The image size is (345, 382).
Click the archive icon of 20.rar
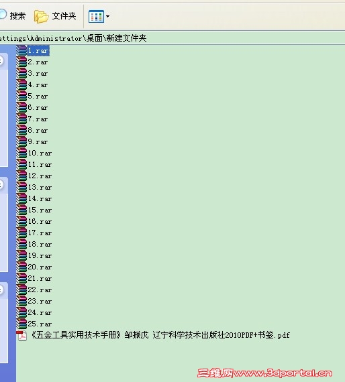click(21, 267)
